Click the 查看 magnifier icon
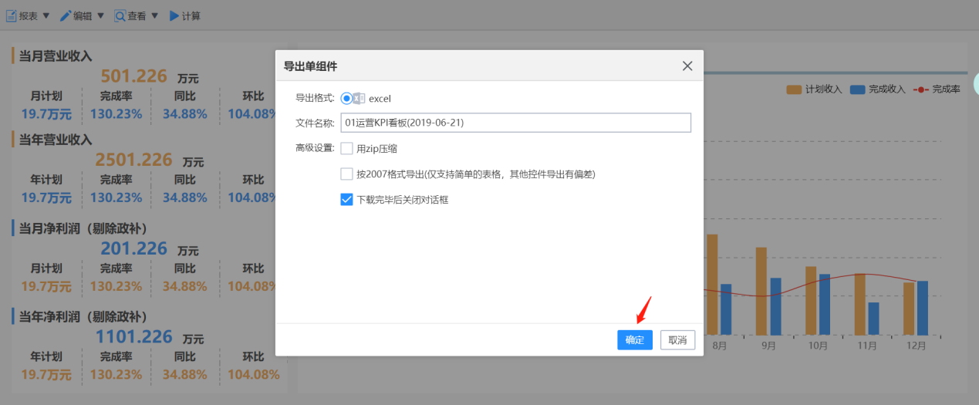Viewport: 979px width, 405px height. point(120,15)
